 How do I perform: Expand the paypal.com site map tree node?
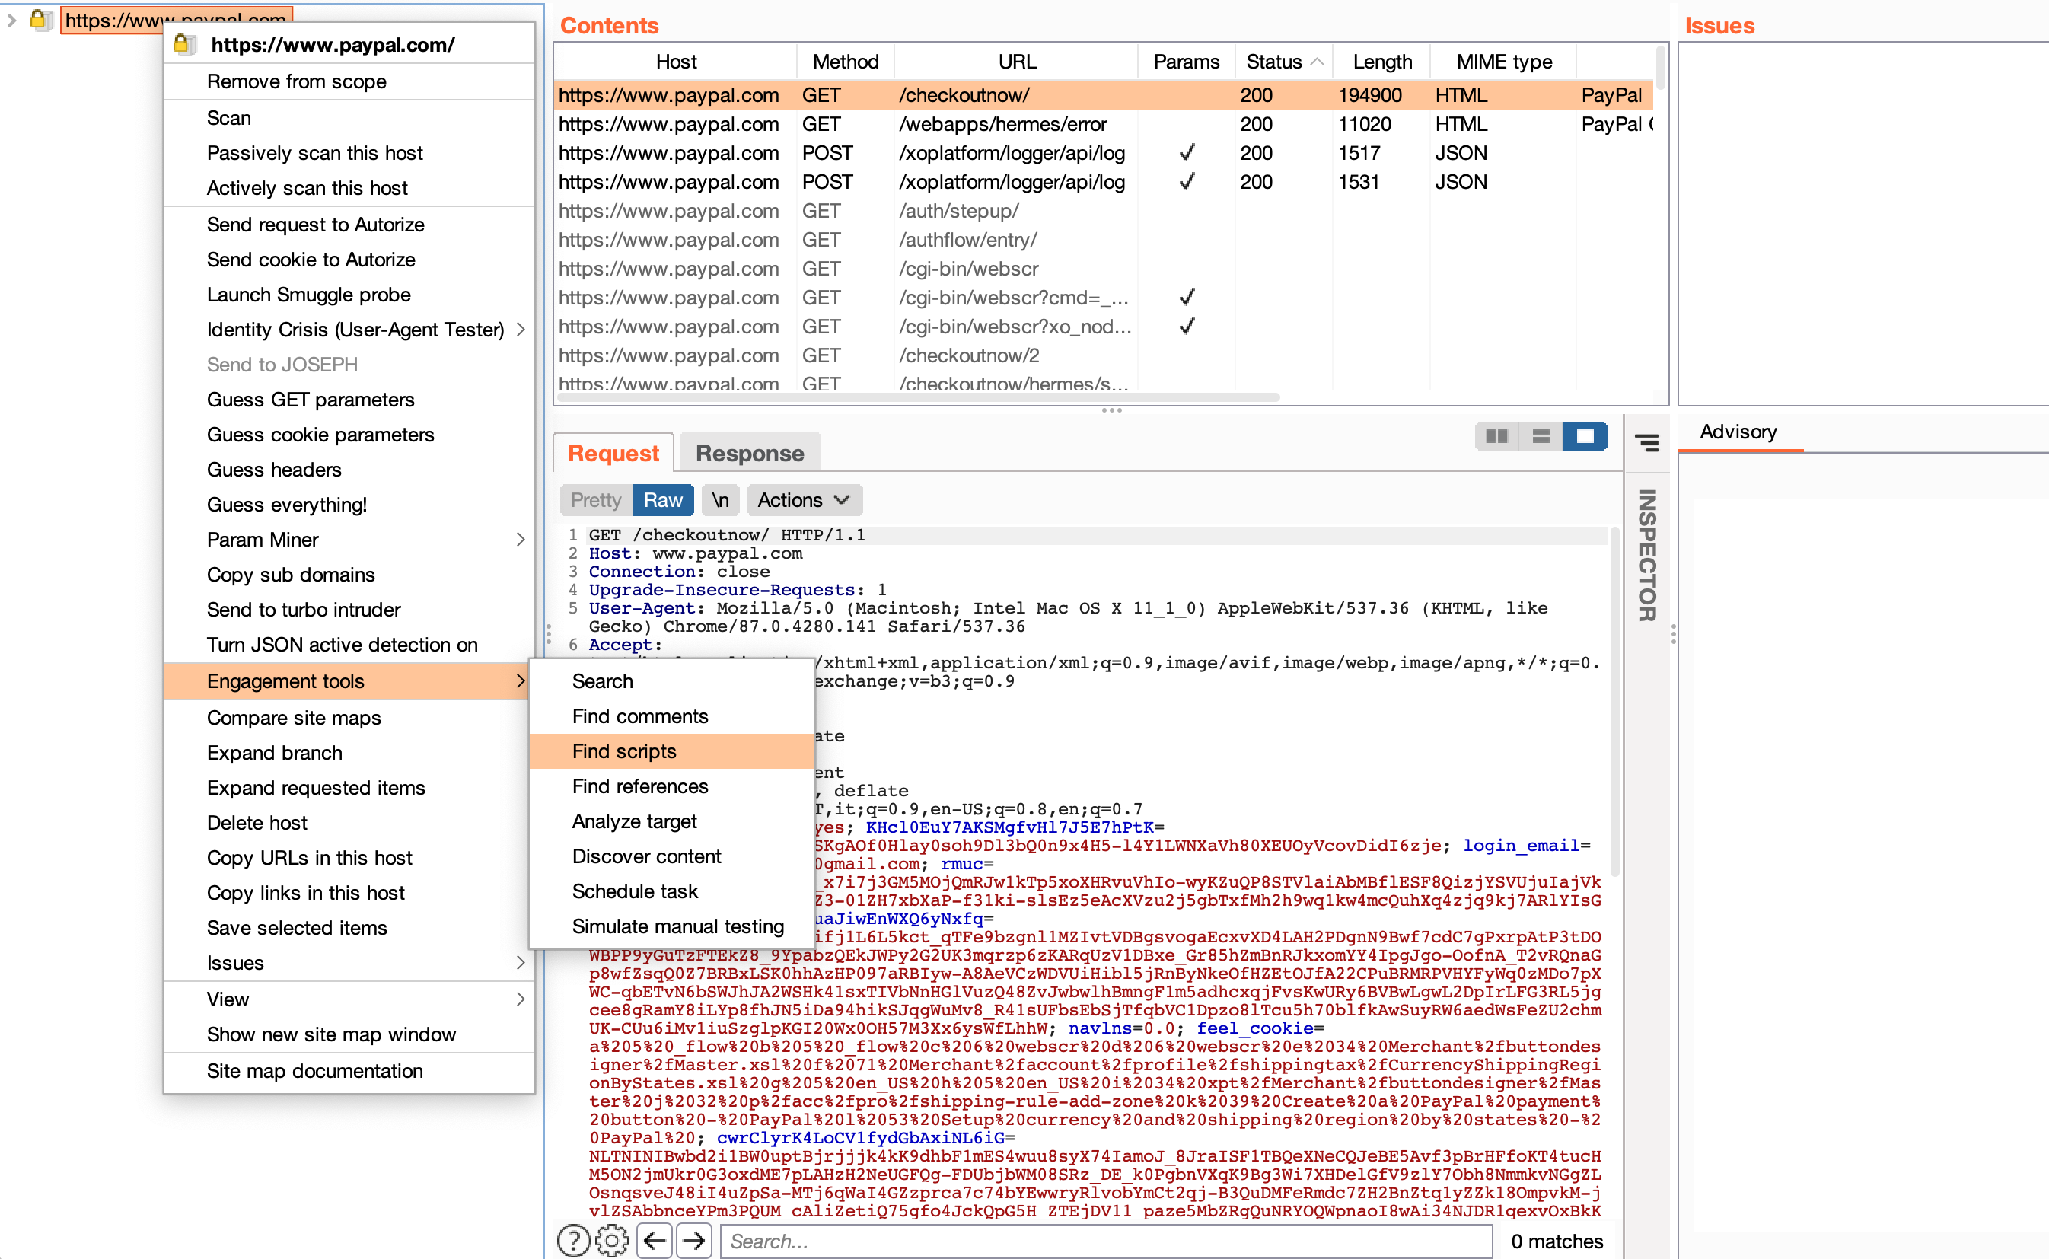click(x=11, y=20)
